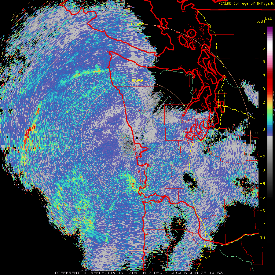The width and height of the screenshot is (275, 275).
Task: Click the 3 value on dB scale
Action: 264,89
